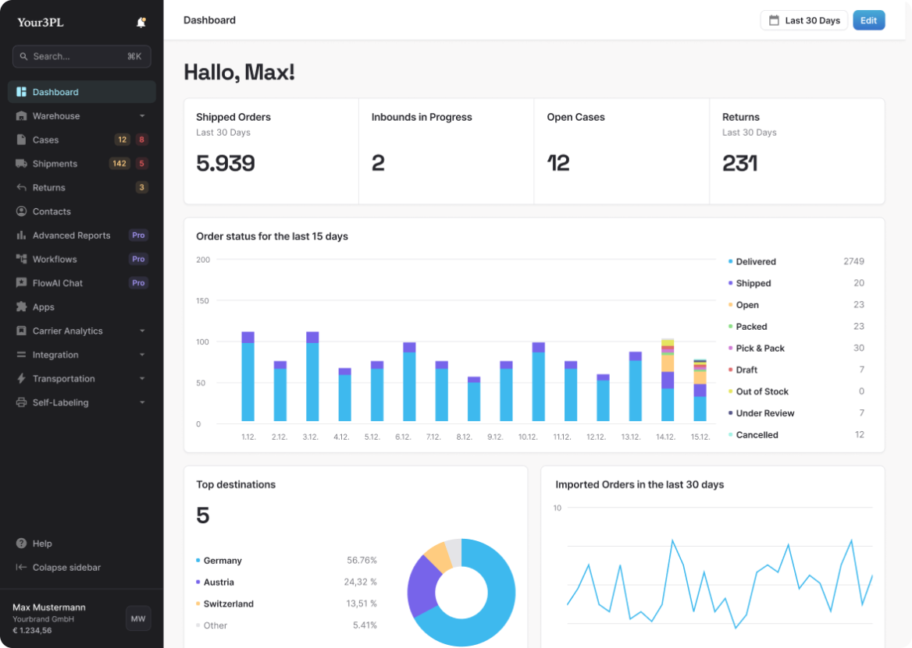Click the Help question mark icon

tap(21, 544)
